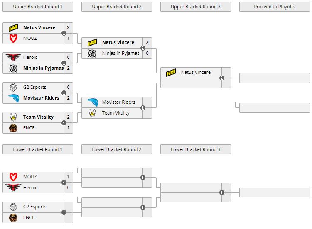Click empty Lower Bracket Round 3 match box

(191, 192)
